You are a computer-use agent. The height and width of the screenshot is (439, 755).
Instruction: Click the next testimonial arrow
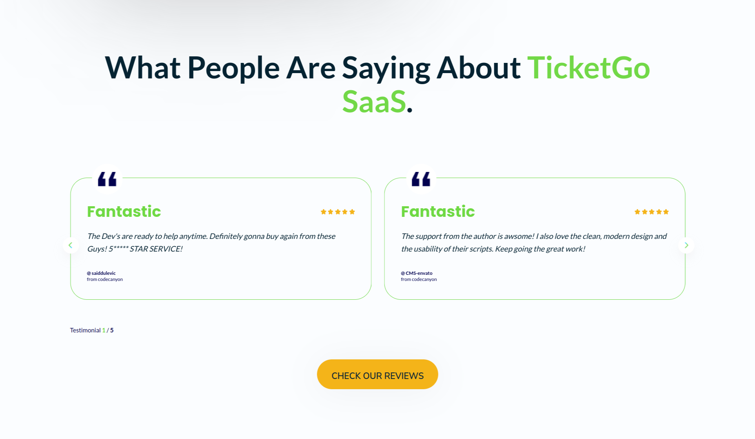686,245
